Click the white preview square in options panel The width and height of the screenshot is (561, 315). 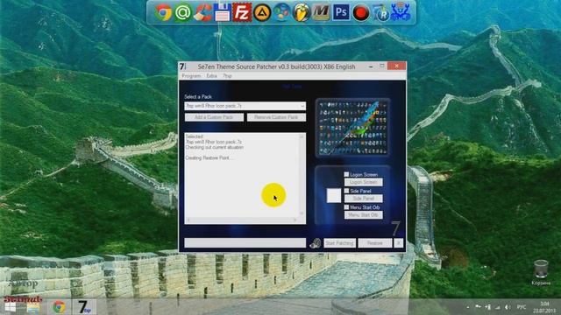coord(333,196)
